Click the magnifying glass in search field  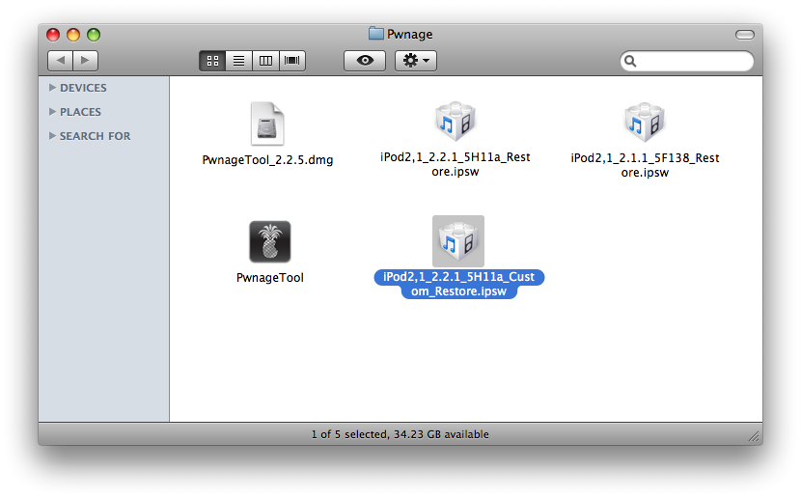pos(631,62)
